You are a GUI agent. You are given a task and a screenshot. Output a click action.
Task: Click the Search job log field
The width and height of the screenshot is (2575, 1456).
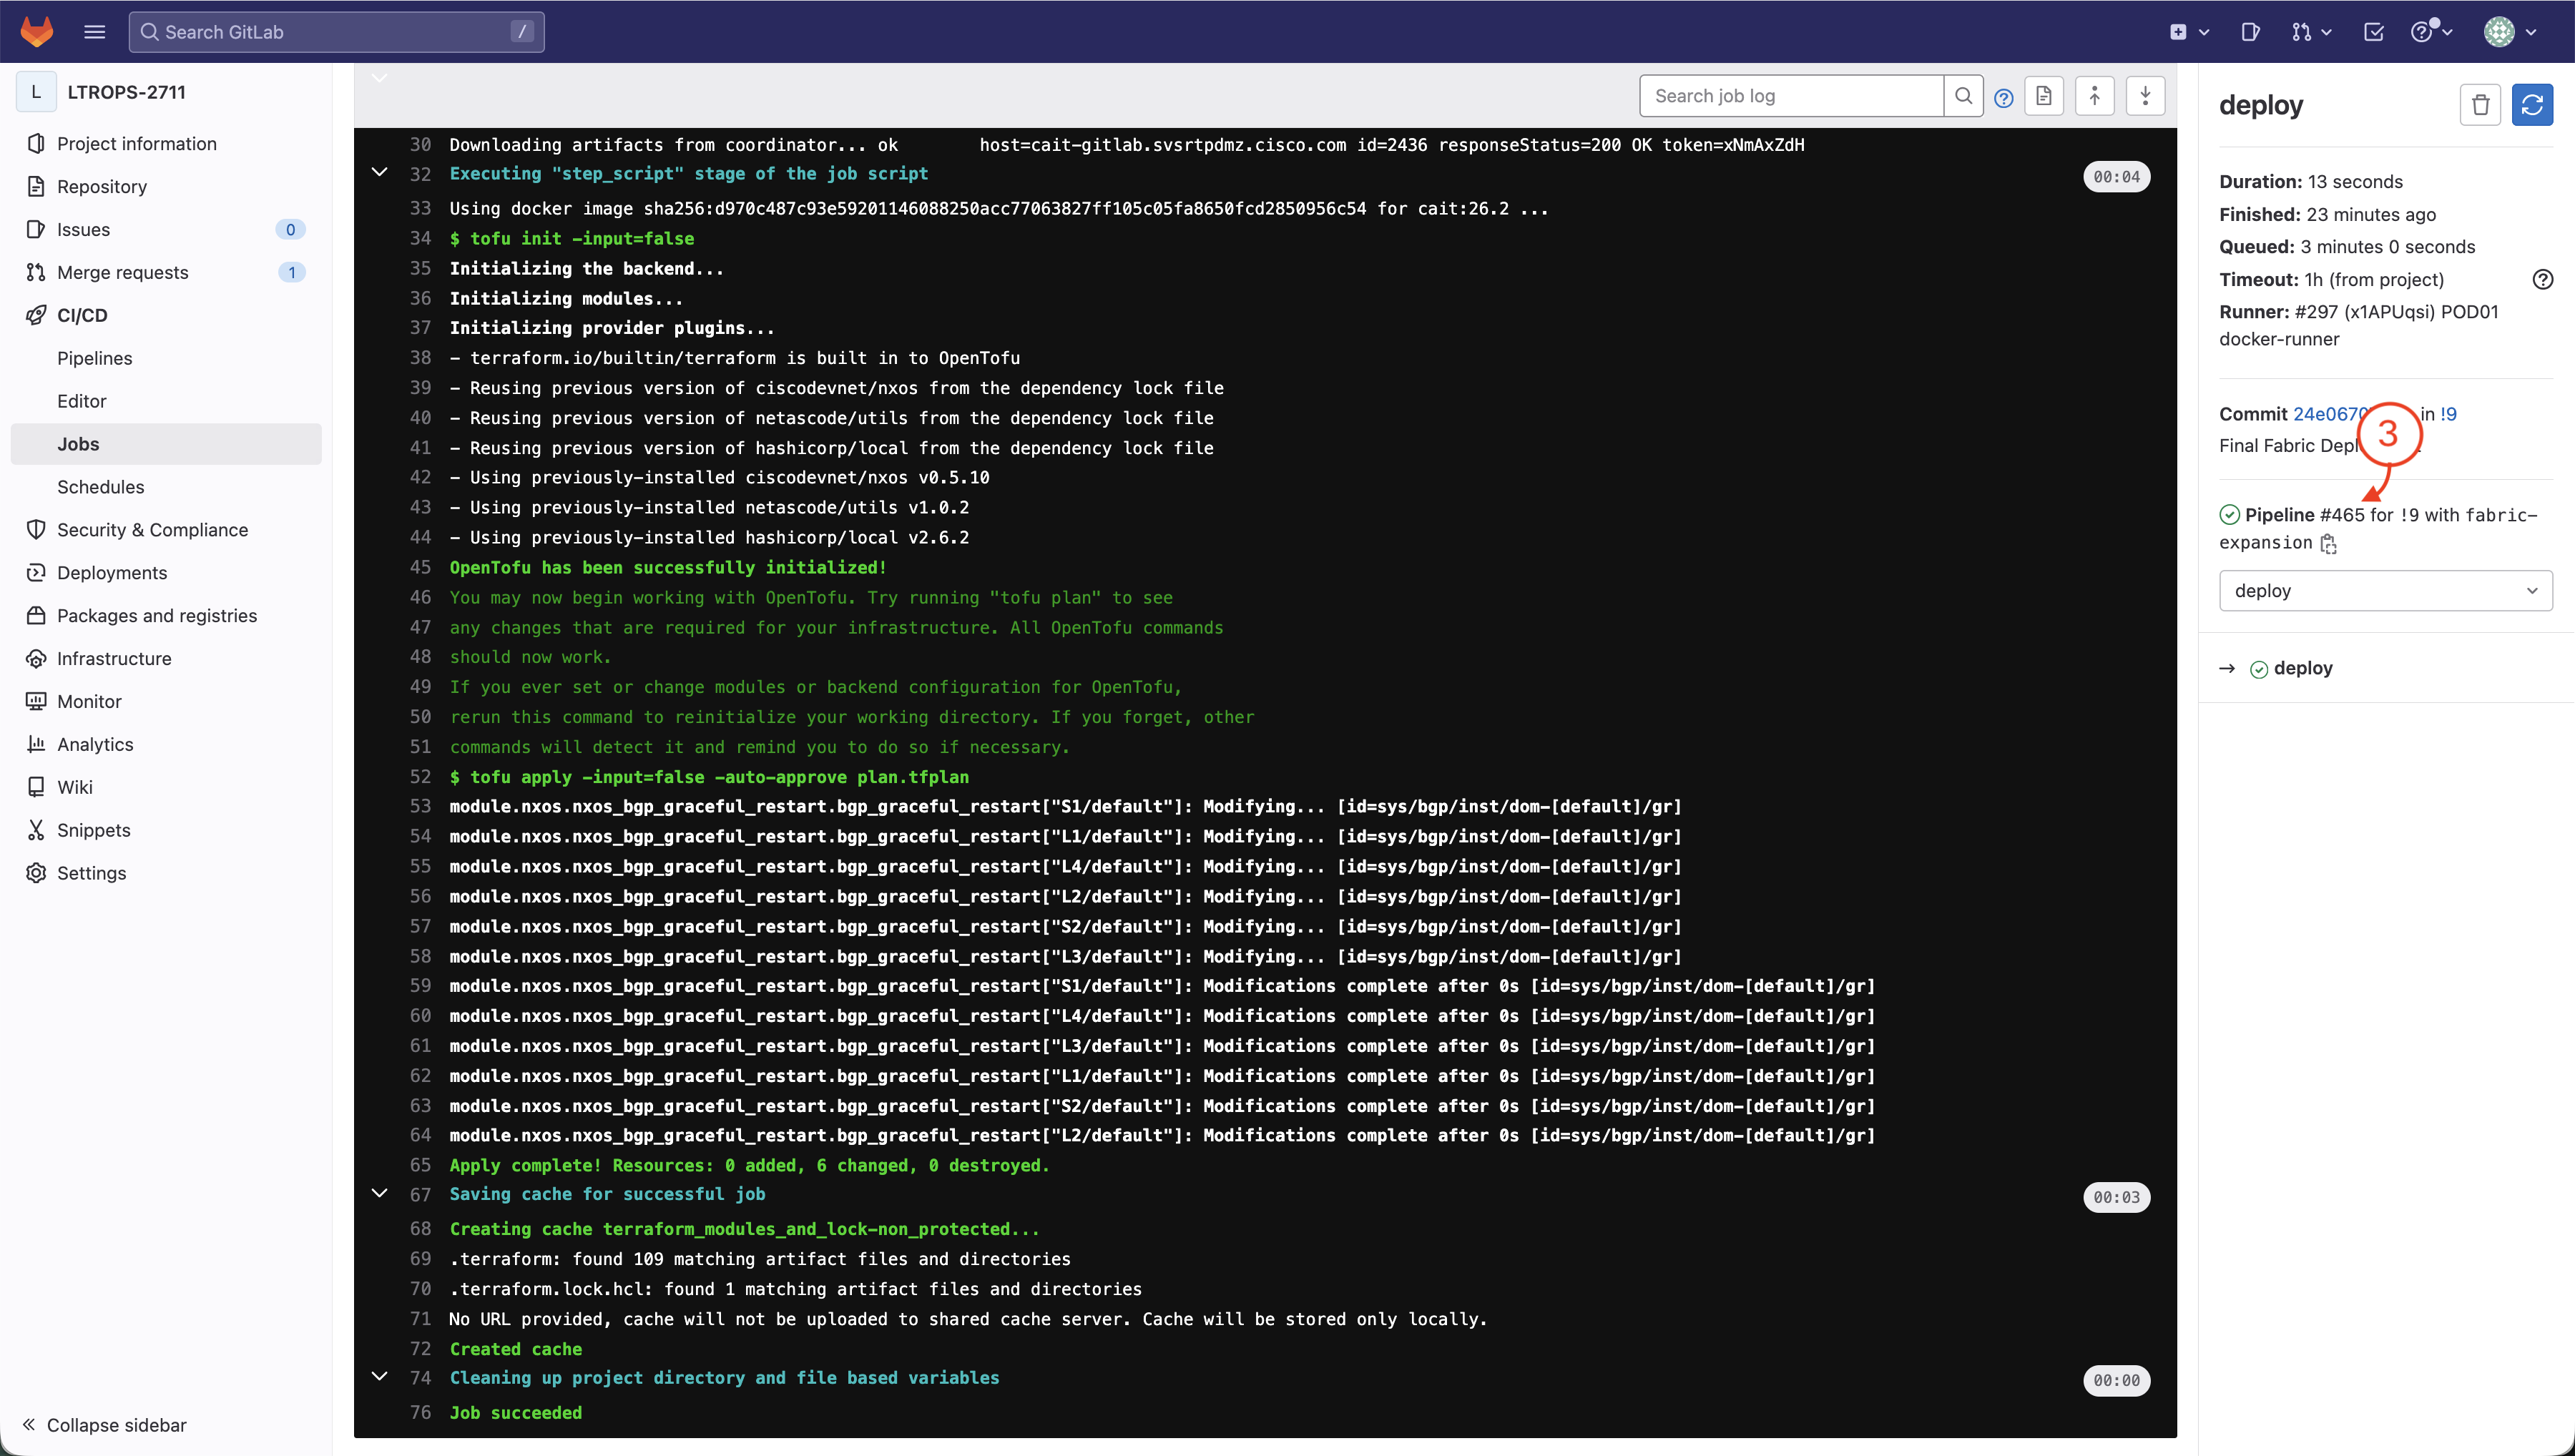click(x=1790, y=96)
